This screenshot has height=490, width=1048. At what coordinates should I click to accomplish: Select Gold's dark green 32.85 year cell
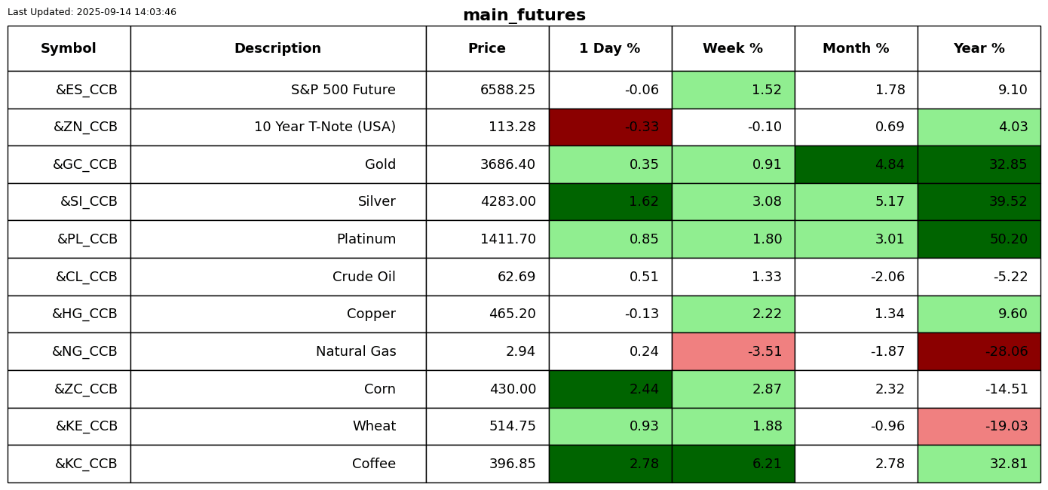point(979,164)
